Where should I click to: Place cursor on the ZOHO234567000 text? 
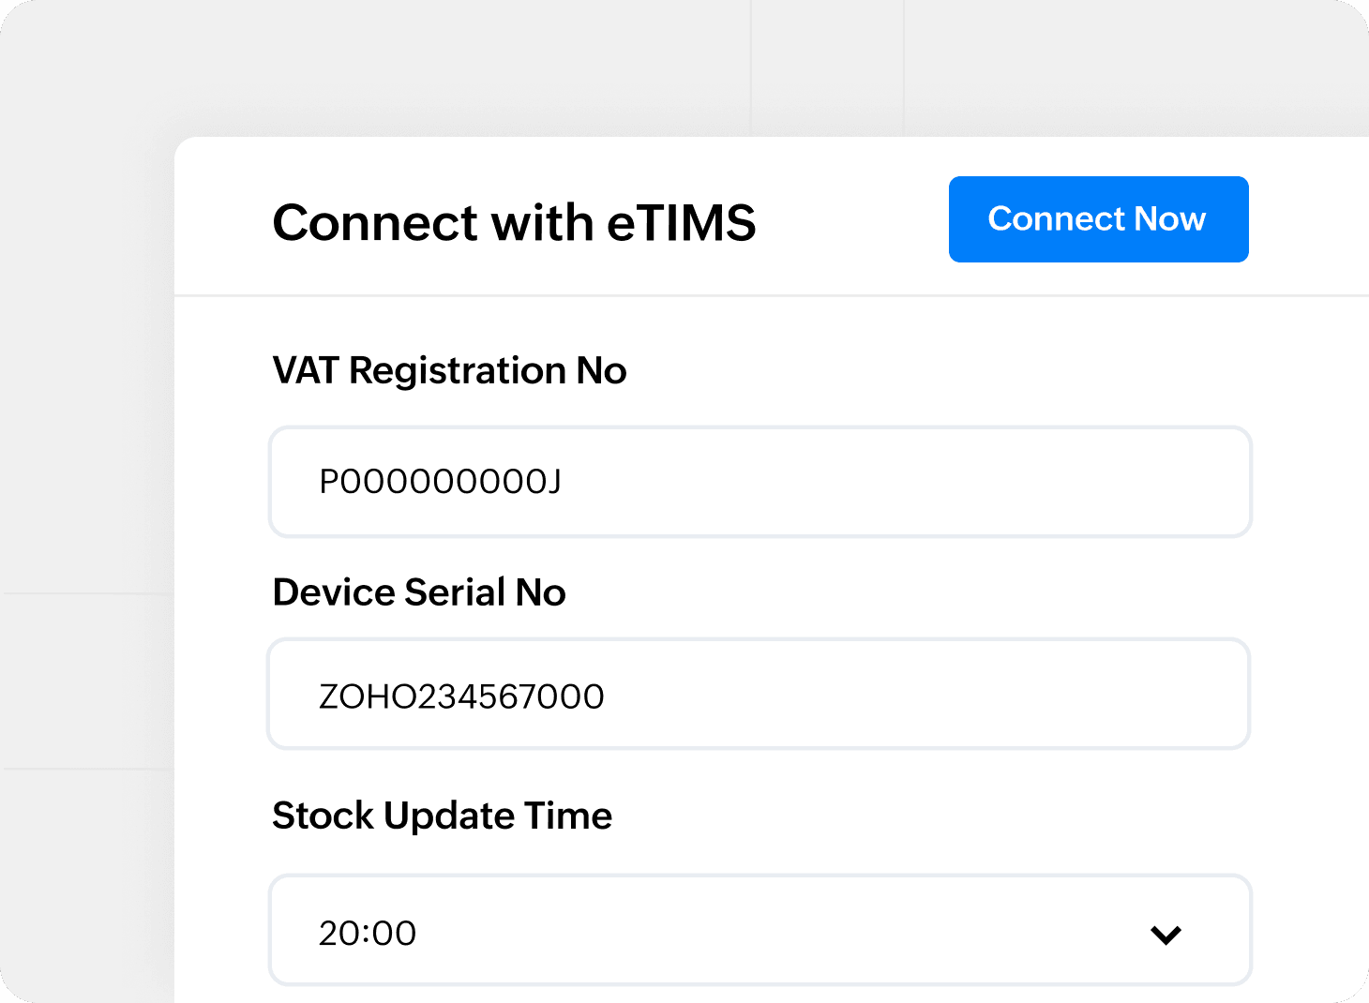pyautogui.click(x=461, y=696)
